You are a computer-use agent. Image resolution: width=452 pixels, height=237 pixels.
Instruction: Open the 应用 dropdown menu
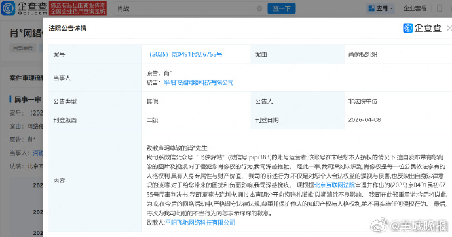(x=381, y=8)
